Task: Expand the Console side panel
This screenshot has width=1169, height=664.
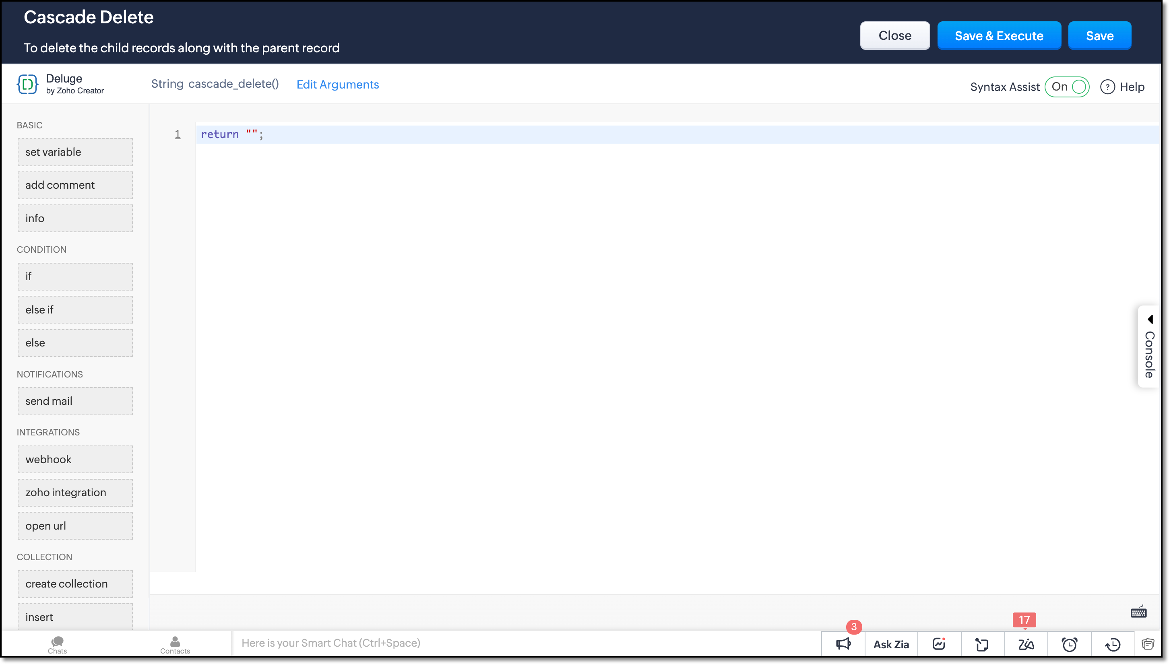Action: (1149, 346)
